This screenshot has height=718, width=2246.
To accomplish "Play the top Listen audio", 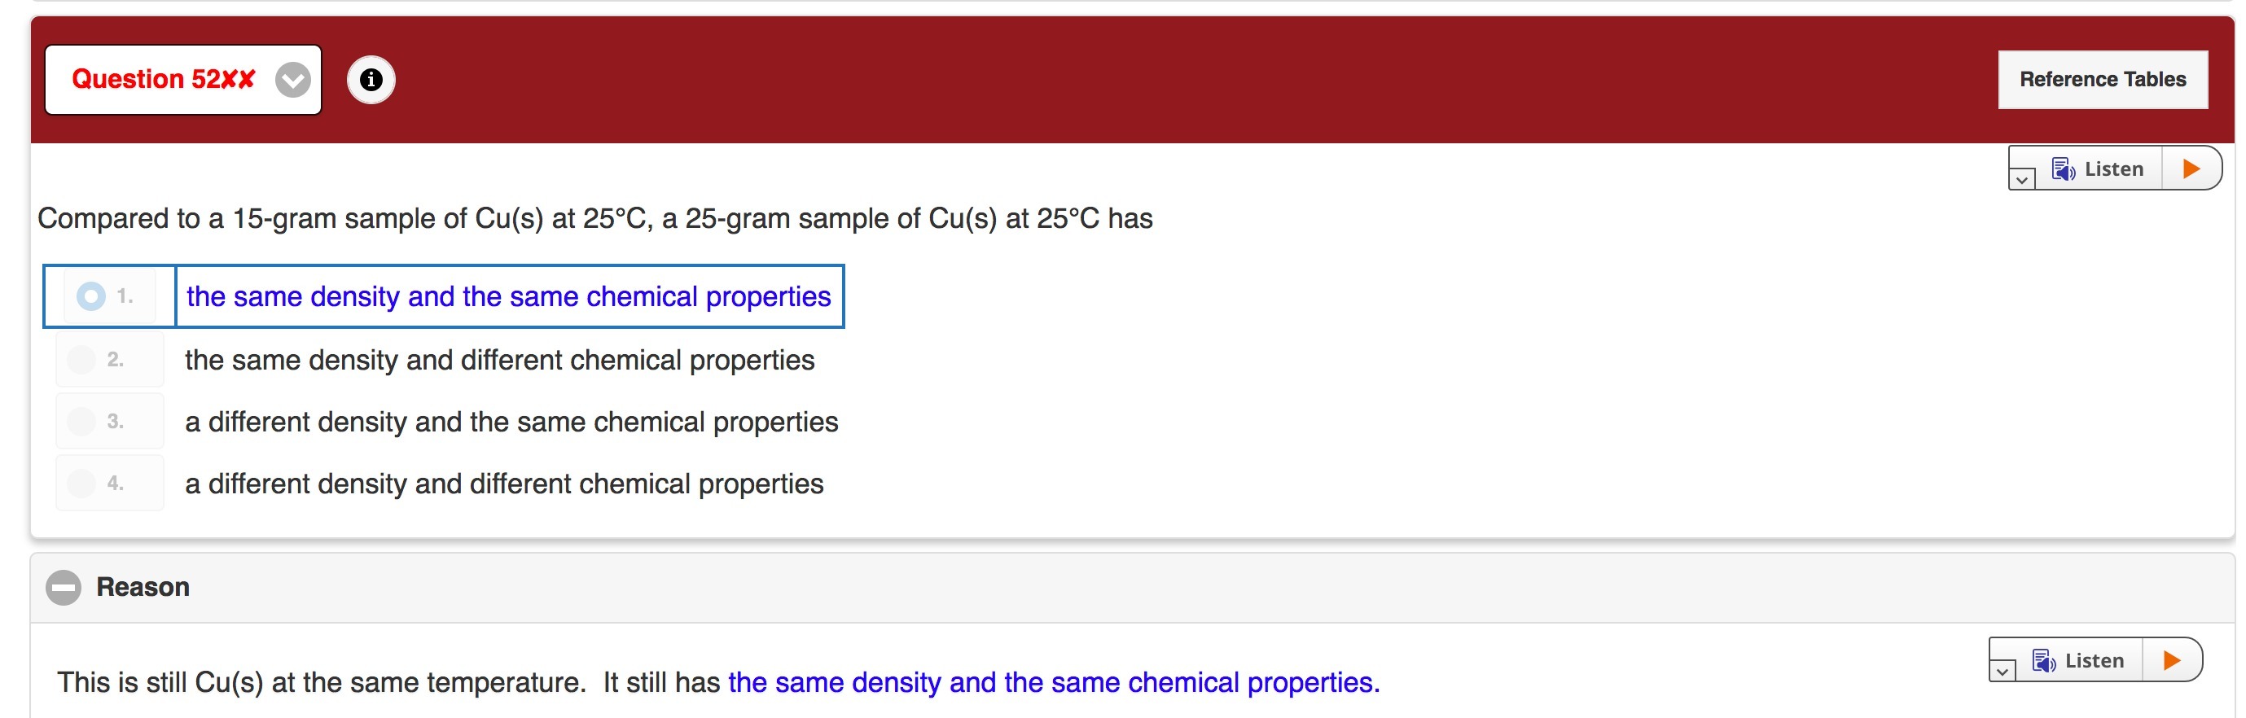I will pyautogui.click(x=2190, y=169).
